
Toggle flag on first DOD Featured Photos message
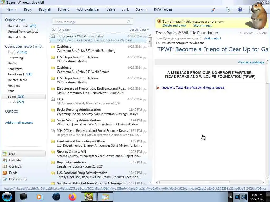click(x=145, y=58)
